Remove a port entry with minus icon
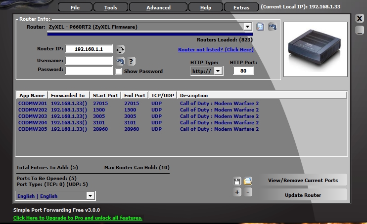367x224 pixels. click(248, 192)
